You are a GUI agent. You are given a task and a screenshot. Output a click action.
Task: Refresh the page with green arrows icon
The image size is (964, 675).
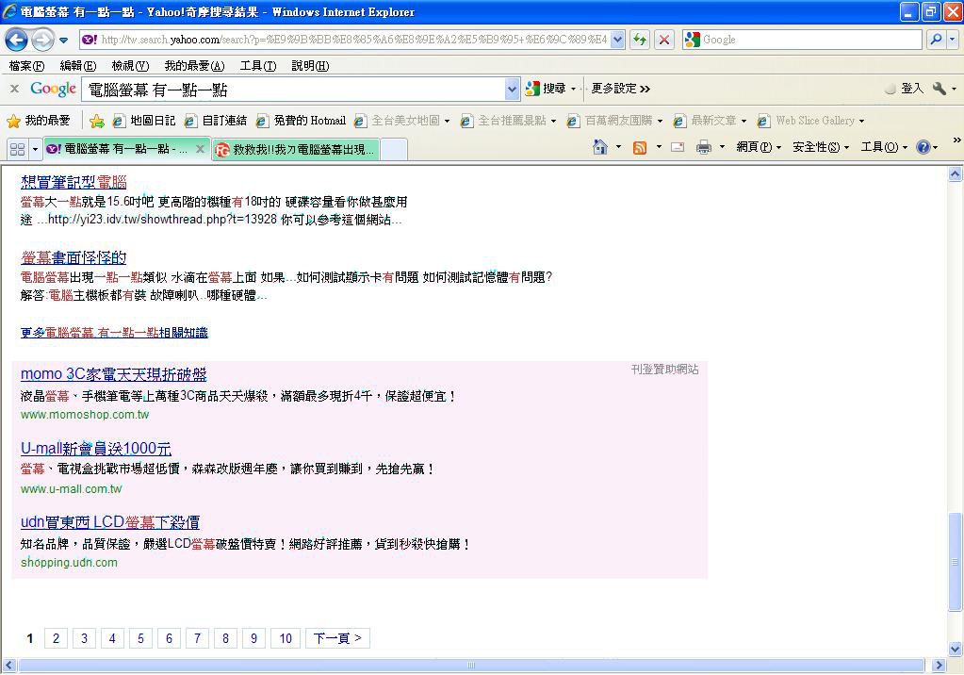640,40
